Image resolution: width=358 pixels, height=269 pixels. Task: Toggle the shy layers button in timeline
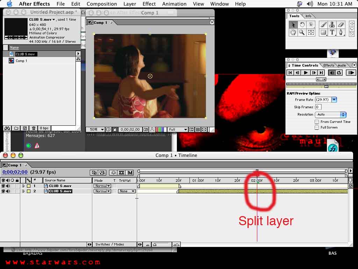113,173
